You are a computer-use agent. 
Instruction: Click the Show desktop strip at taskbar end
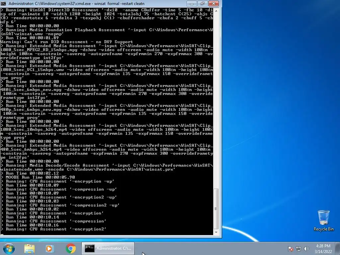coord(338,248)
